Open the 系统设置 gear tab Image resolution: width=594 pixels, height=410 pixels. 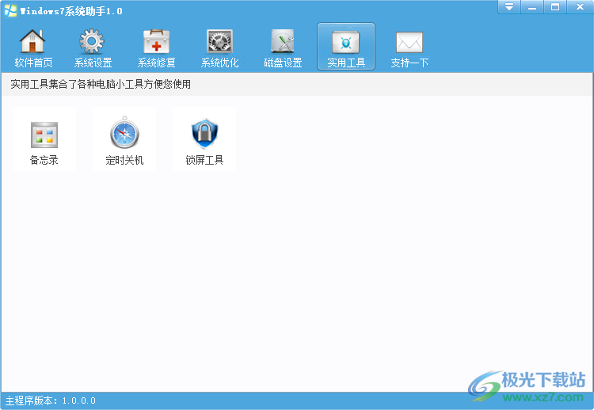point(93,47)
